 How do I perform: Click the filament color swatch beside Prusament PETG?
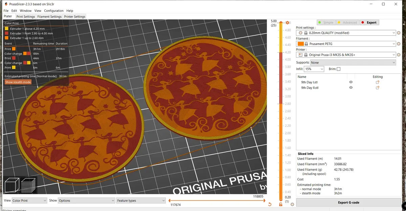300,44
